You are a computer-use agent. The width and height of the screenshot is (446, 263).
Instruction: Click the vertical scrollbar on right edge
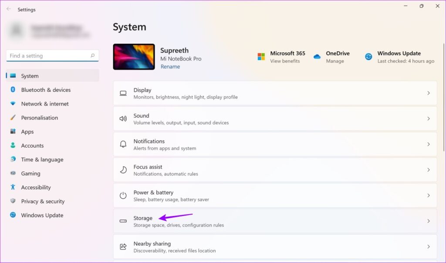coord(444,98)
